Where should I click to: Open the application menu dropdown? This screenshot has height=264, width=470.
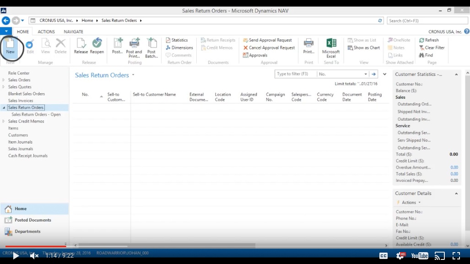6,31
